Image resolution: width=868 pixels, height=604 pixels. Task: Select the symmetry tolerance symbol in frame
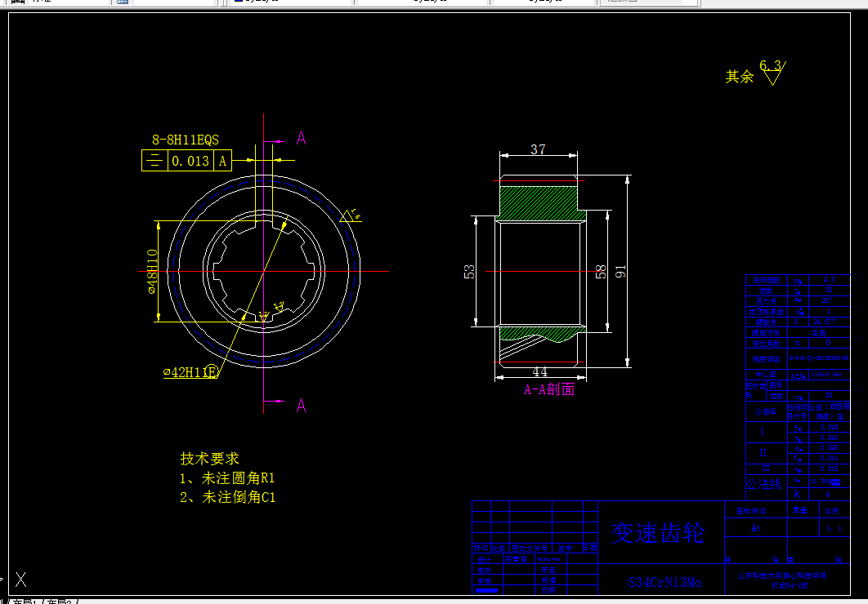click(x=154, y=161)
